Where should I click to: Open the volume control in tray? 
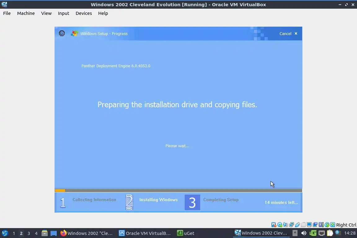coord(303,233)
